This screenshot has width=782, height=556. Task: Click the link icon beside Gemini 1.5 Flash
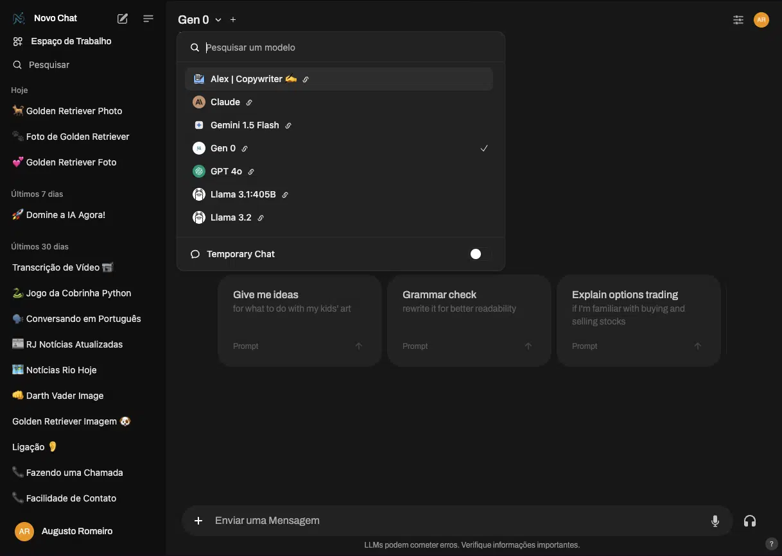coord(288,126)
